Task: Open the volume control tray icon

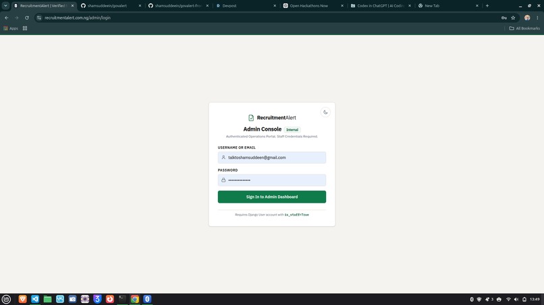Action: pyautogui.click(x=516, y=300)
